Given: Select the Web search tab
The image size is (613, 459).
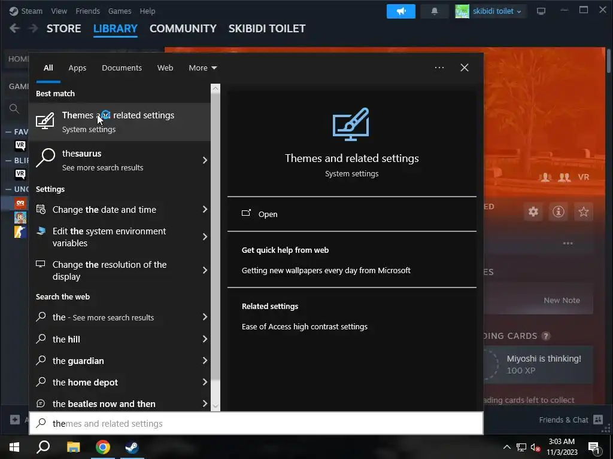Looking at the screenshot, I should pos(165,68).
